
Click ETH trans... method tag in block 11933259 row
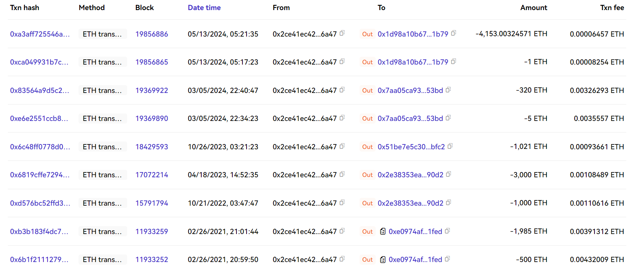pyautogui.click(x=103, y=231)
